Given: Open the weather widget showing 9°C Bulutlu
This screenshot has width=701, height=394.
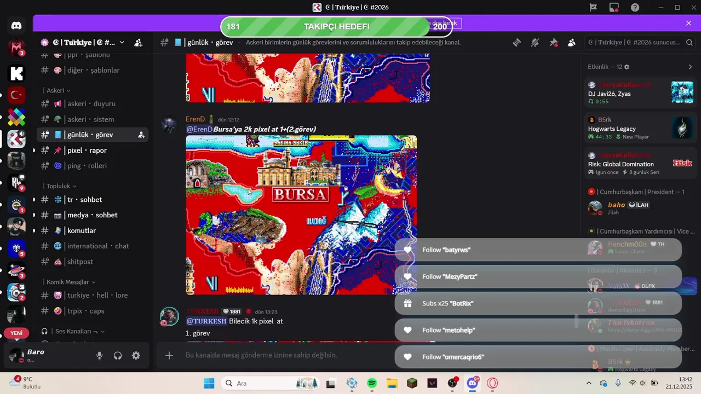Looking at the screenshot, I should pos(26,383).
